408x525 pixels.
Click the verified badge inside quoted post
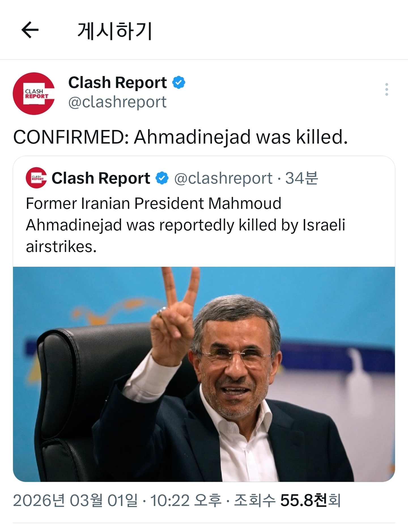click(x=162, y=178)
